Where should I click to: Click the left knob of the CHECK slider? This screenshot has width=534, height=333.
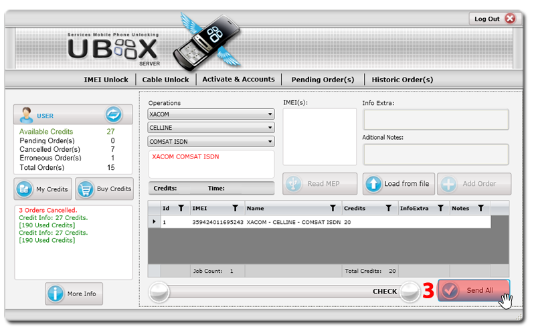159,292
